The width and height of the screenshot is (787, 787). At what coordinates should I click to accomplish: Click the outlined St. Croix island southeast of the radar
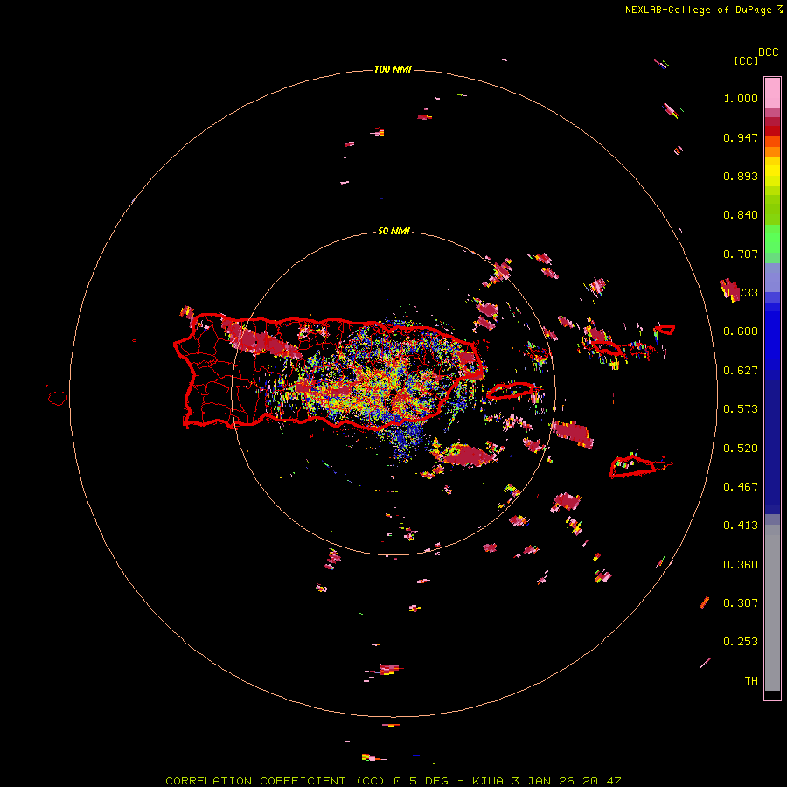(x=641, y=467)
